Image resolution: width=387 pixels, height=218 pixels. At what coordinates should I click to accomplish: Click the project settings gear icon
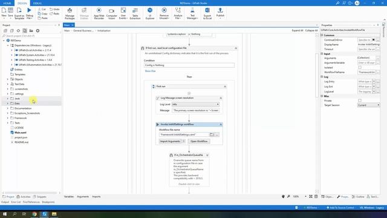click(x=37, y=31)
